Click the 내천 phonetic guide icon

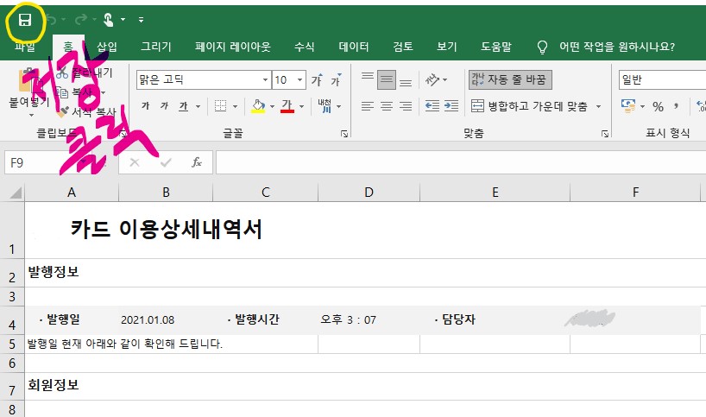(325, 106)
